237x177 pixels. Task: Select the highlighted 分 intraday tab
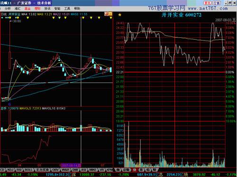[x=135, y=170]
